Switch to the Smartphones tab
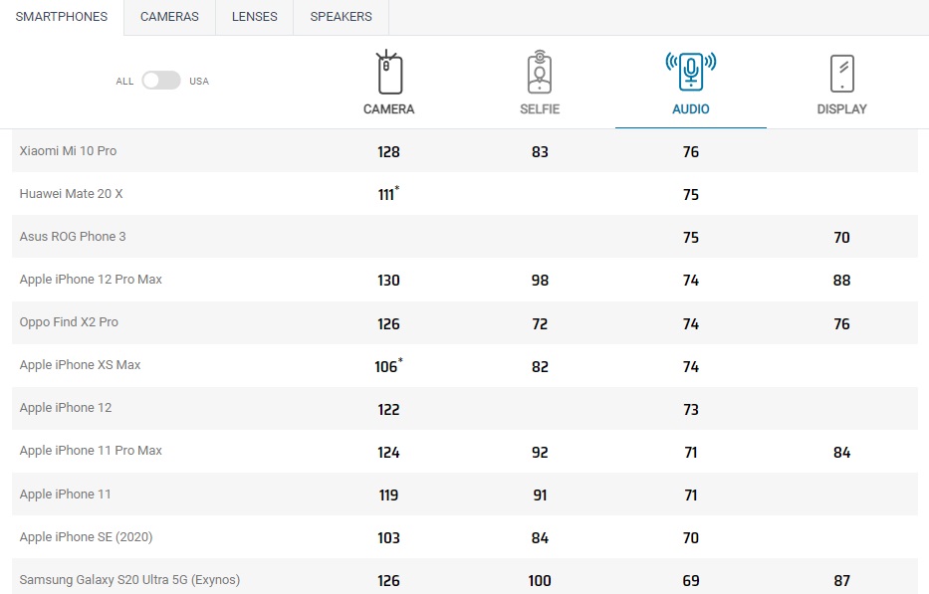Image resolution: width=929 pixels, height=594 pixels. point(62,17)
